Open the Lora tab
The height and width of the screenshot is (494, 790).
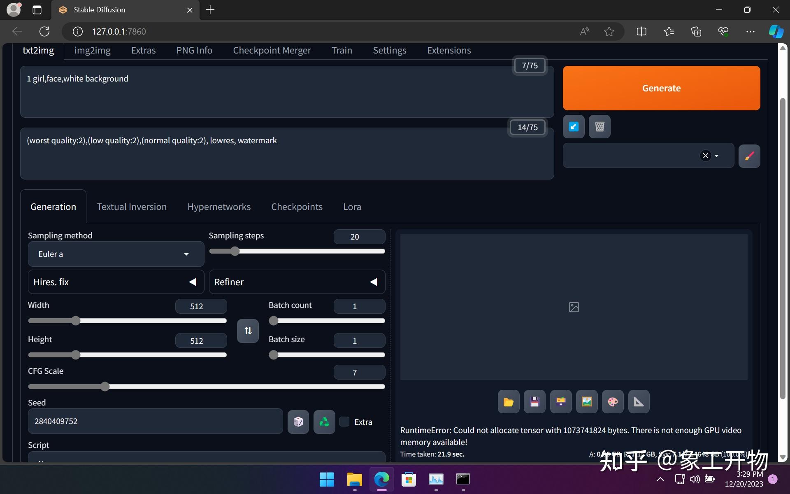point(352,206)
